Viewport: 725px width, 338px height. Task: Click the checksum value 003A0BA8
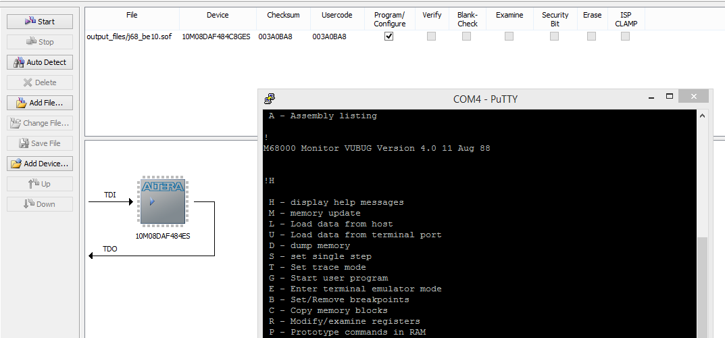[x=275, y=37]
